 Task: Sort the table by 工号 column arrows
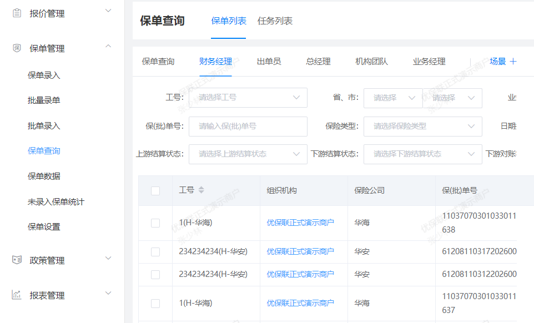point(201,190)
